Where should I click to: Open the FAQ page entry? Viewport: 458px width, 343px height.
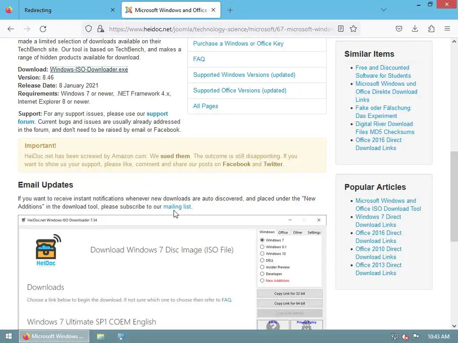point(199,59)
